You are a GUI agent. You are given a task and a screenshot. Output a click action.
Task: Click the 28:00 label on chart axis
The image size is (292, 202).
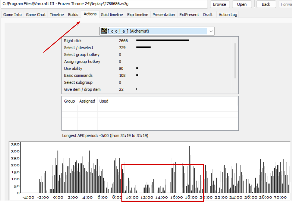click(265, 197)
